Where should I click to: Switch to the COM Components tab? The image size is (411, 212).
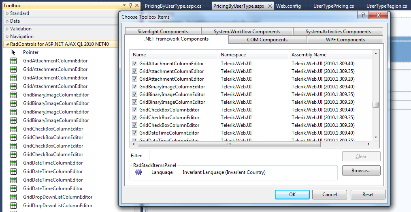267,40
